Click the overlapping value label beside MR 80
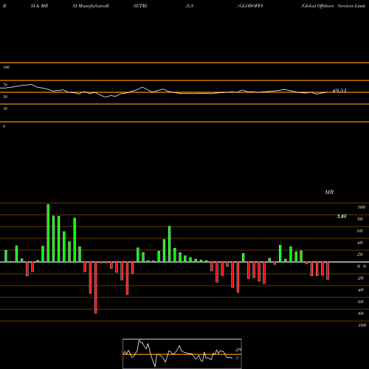Screen dimensions: 369x369 pyautogui.click(x=342, y=216)
